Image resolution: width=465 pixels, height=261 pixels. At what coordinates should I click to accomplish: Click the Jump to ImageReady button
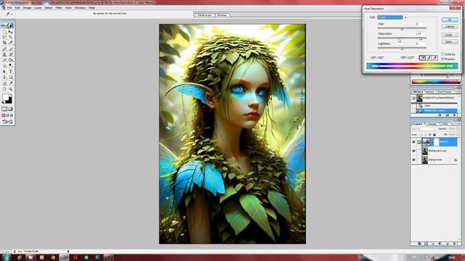tap(7, 122)
